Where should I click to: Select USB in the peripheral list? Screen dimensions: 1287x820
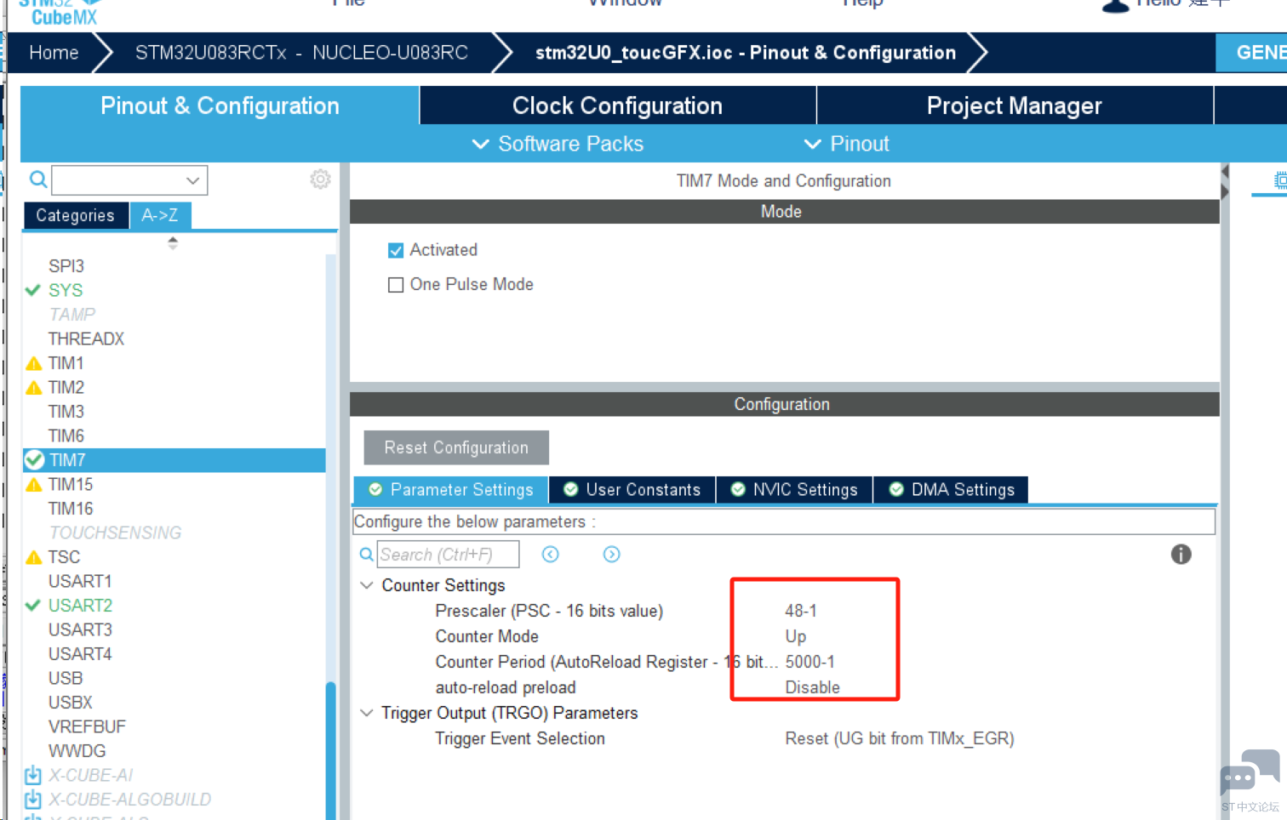pos(66,678)
